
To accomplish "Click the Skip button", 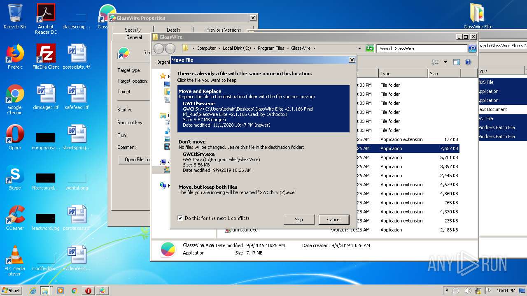I will click(x=299, y=220).
